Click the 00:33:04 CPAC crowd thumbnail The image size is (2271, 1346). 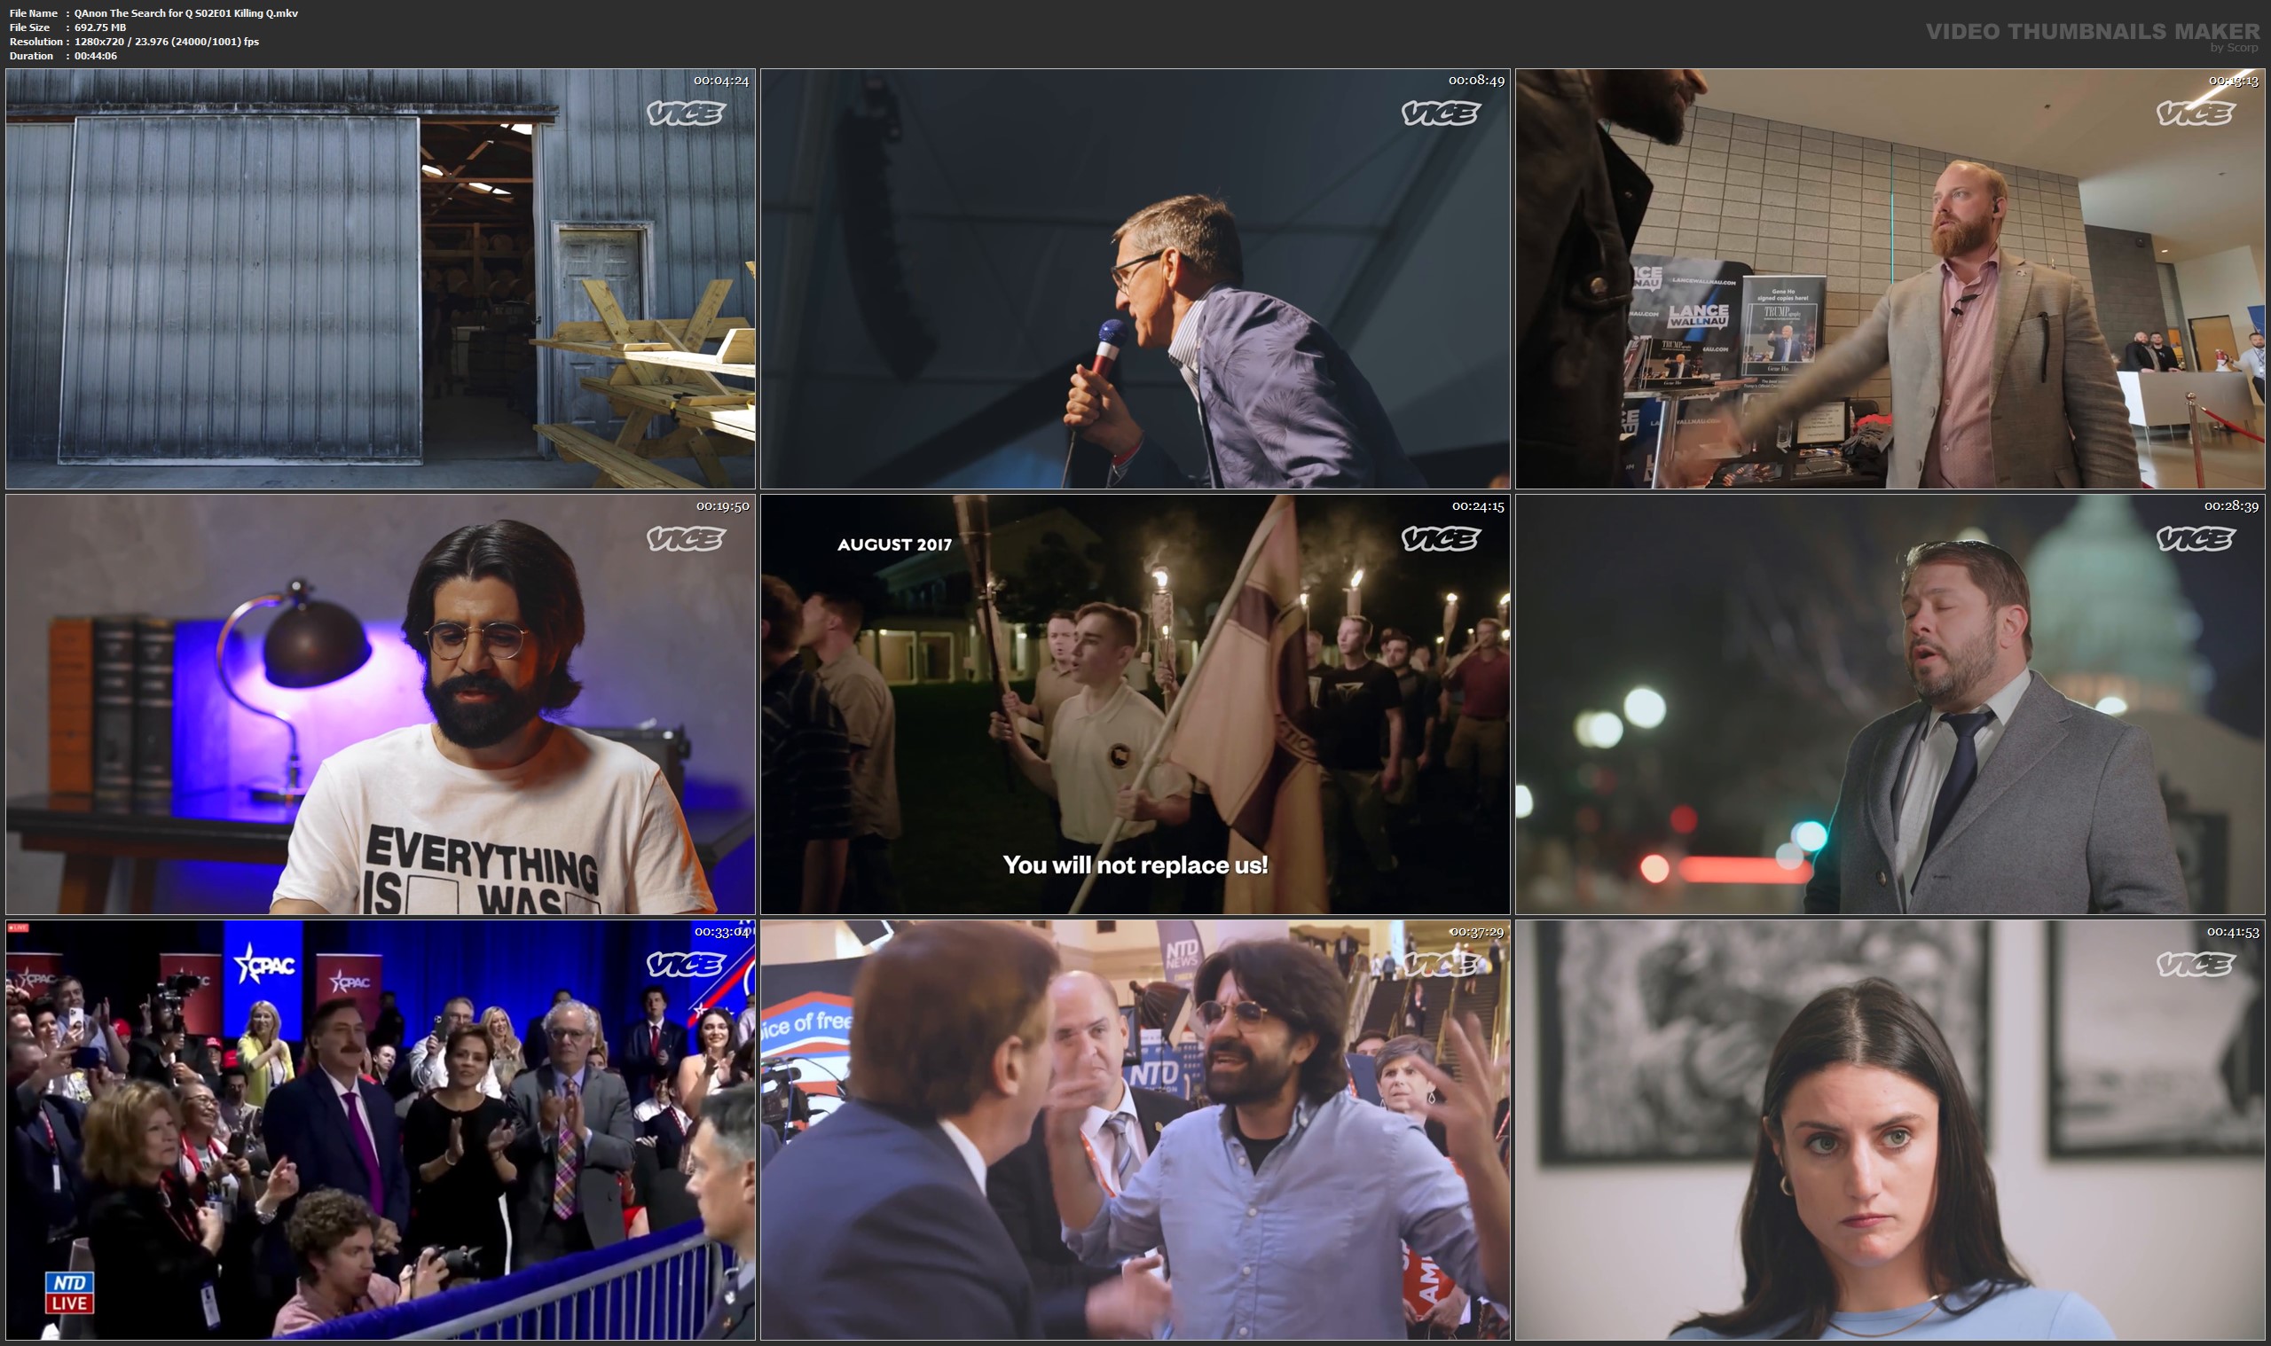pyautogui.click(x=381, y=1130)
